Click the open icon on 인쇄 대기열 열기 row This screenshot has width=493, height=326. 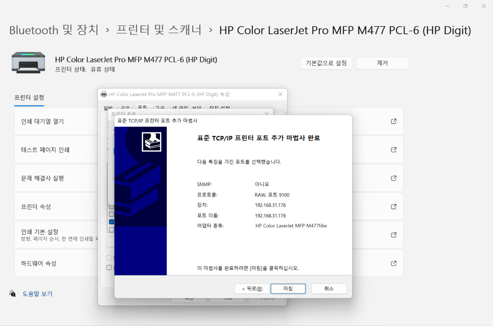[x=394, y=121]
